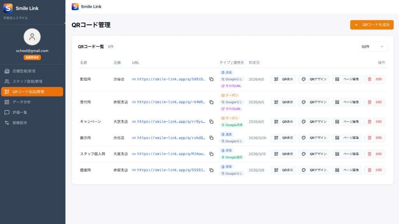The image size is (399, 224).
Task: Open 評価一覧 with the speech bubble icon
Action: pos(7,112)
